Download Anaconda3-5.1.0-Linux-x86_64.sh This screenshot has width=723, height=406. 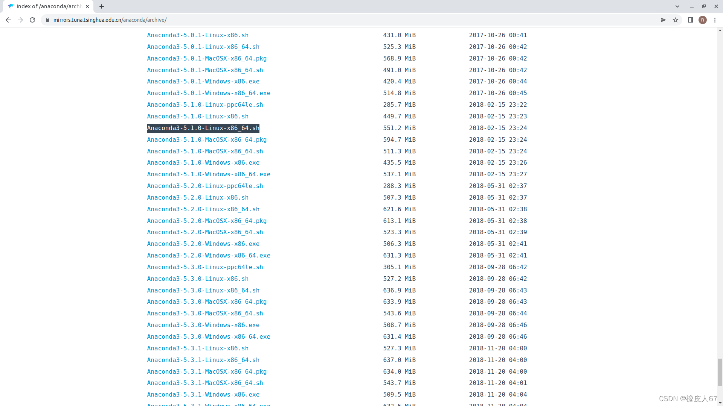(203, 128)
